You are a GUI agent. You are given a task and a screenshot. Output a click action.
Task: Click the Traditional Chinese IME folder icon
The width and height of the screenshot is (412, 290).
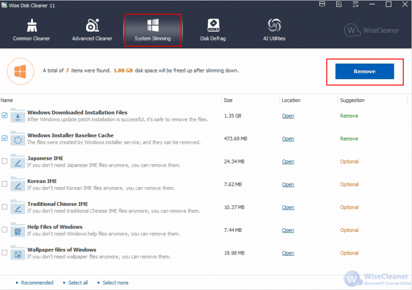point(18,207)
